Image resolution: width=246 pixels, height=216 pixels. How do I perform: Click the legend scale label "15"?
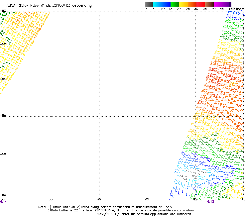click(171, 9)
